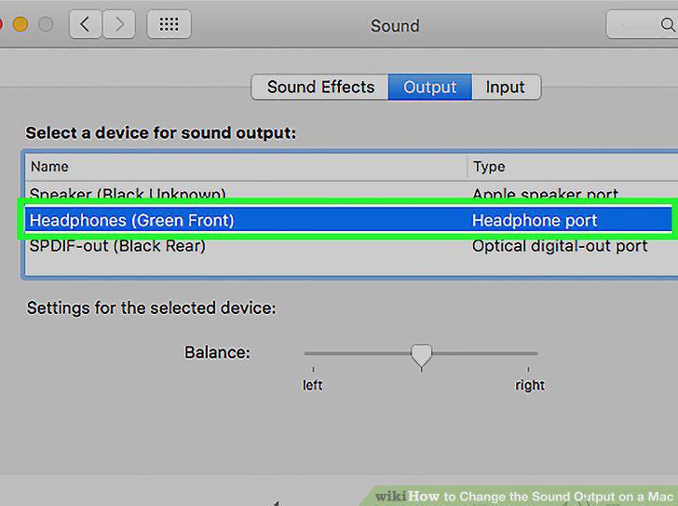Select the Output tab
The width and height of the screenshot is (678, 506).
point(430,87)
